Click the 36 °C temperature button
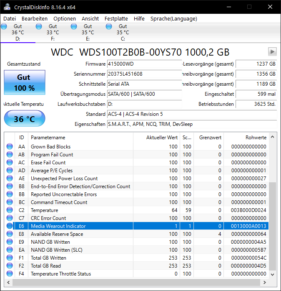The width and height of the screenshot is (281, 291). click(25, 119)
